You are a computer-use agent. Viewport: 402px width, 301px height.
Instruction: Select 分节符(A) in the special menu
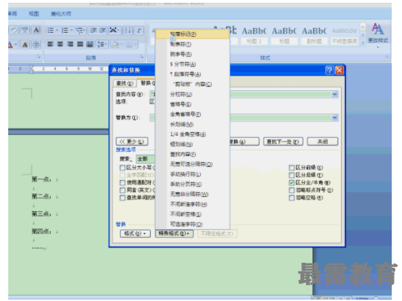tap(192, 64)
